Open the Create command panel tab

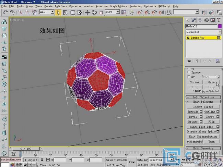[188, 20]
